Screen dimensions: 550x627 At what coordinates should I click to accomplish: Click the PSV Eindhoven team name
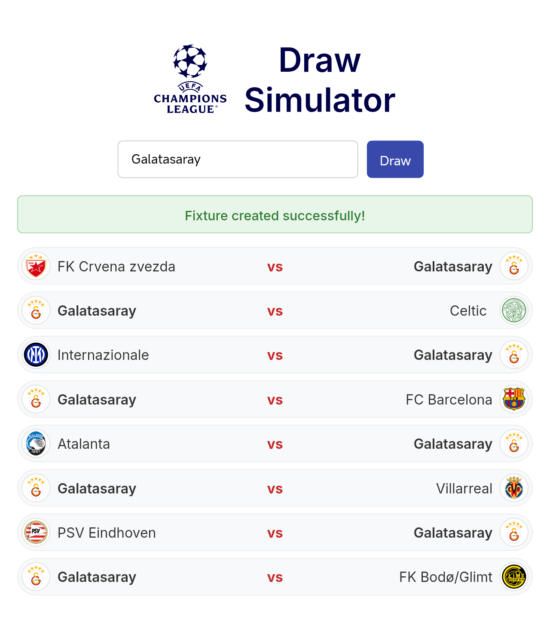[107, 533]
